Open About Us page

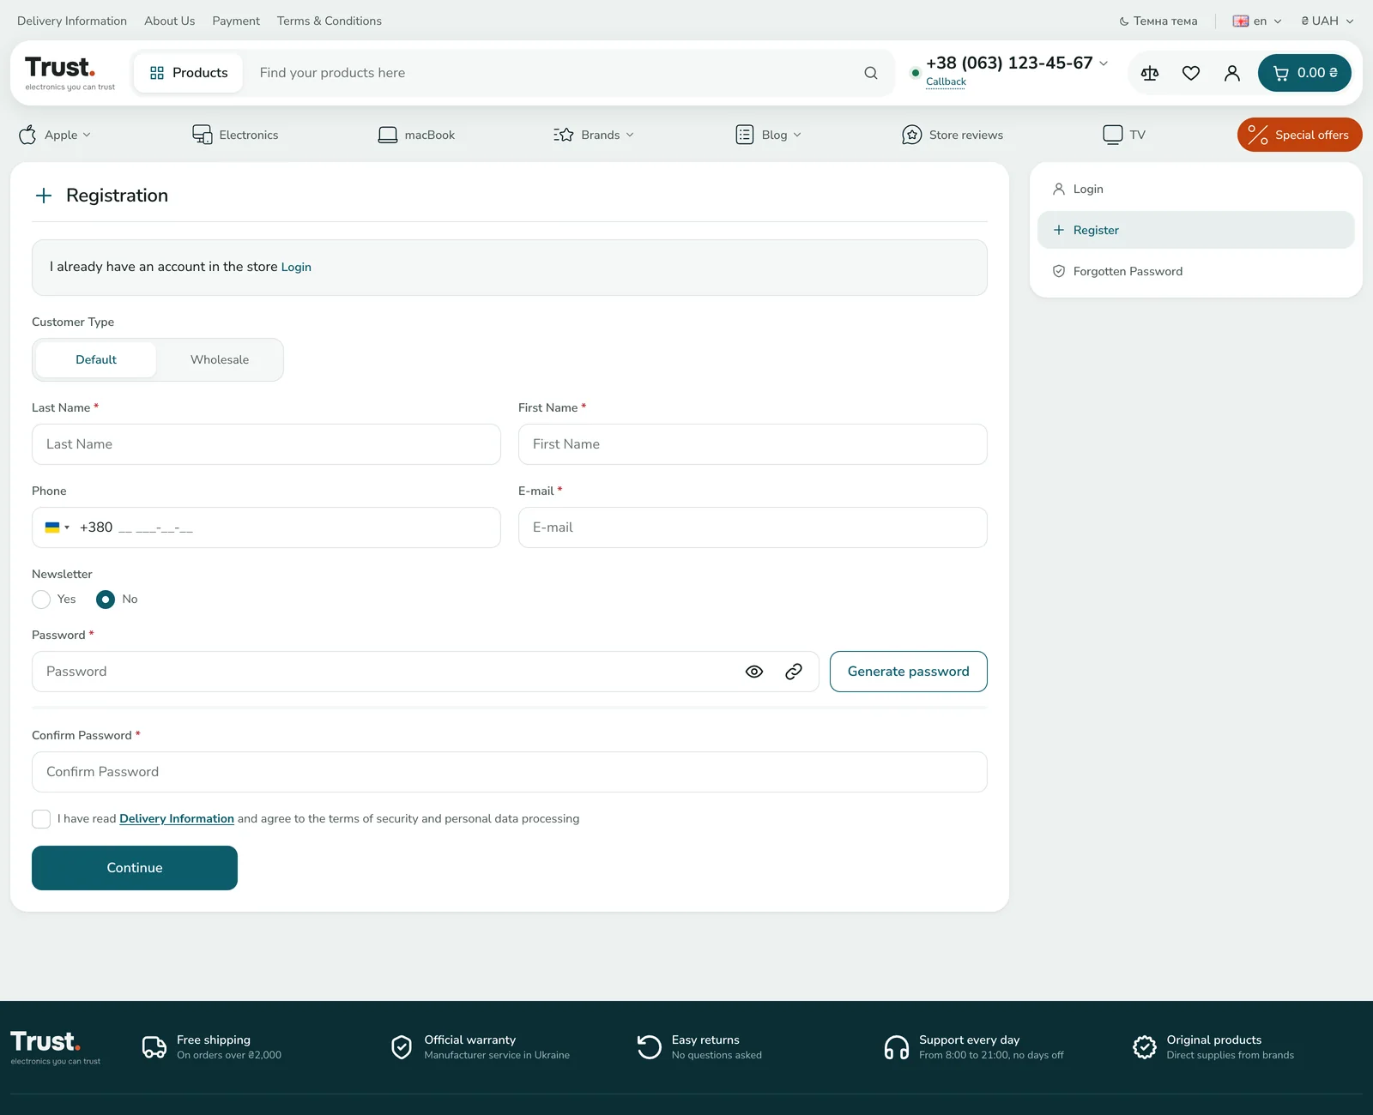point(170,21)
